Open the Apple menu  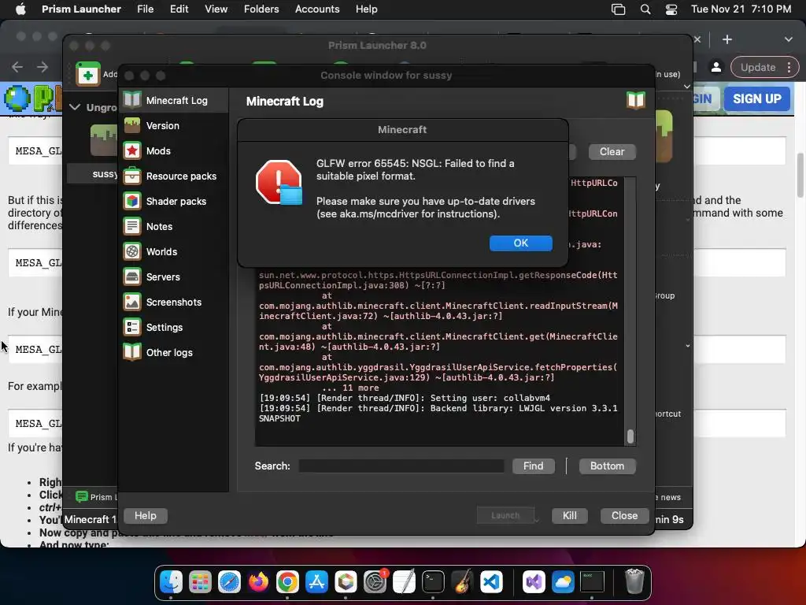(x=20, y=9)
